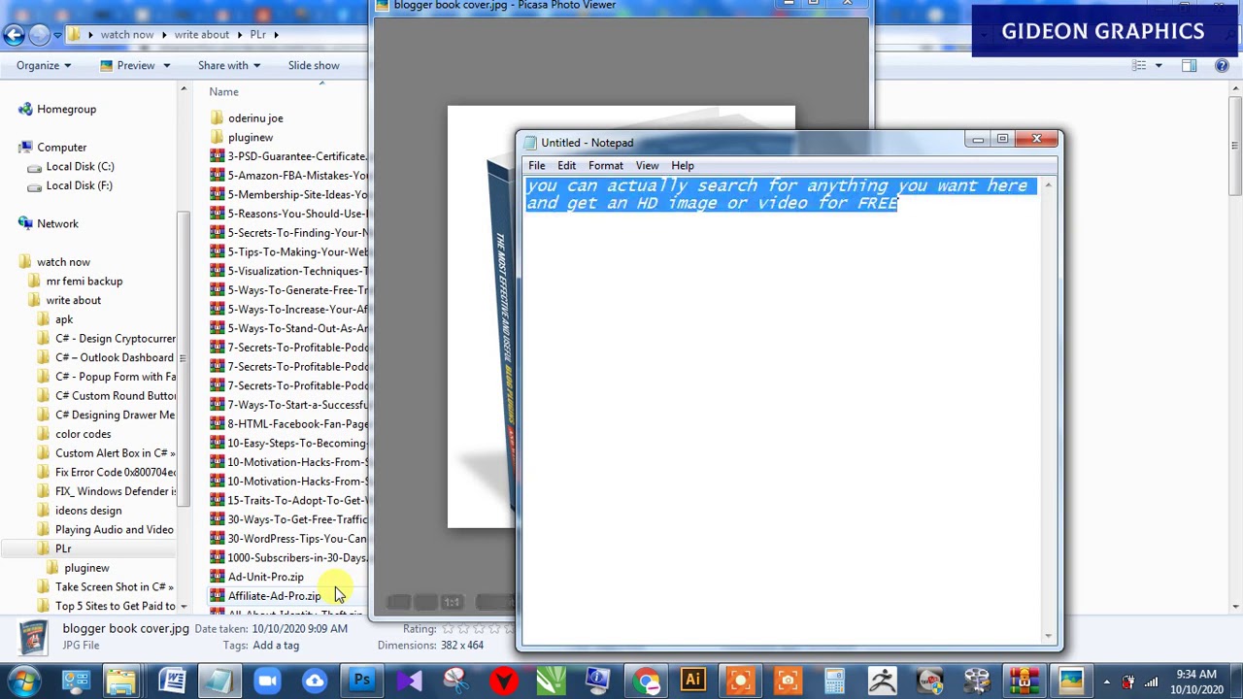Image resolution: width=1243 pixels, height=699 pixels.
Task: Click 'write about' in the address breadcrumb
Action: tap(202, 35)
